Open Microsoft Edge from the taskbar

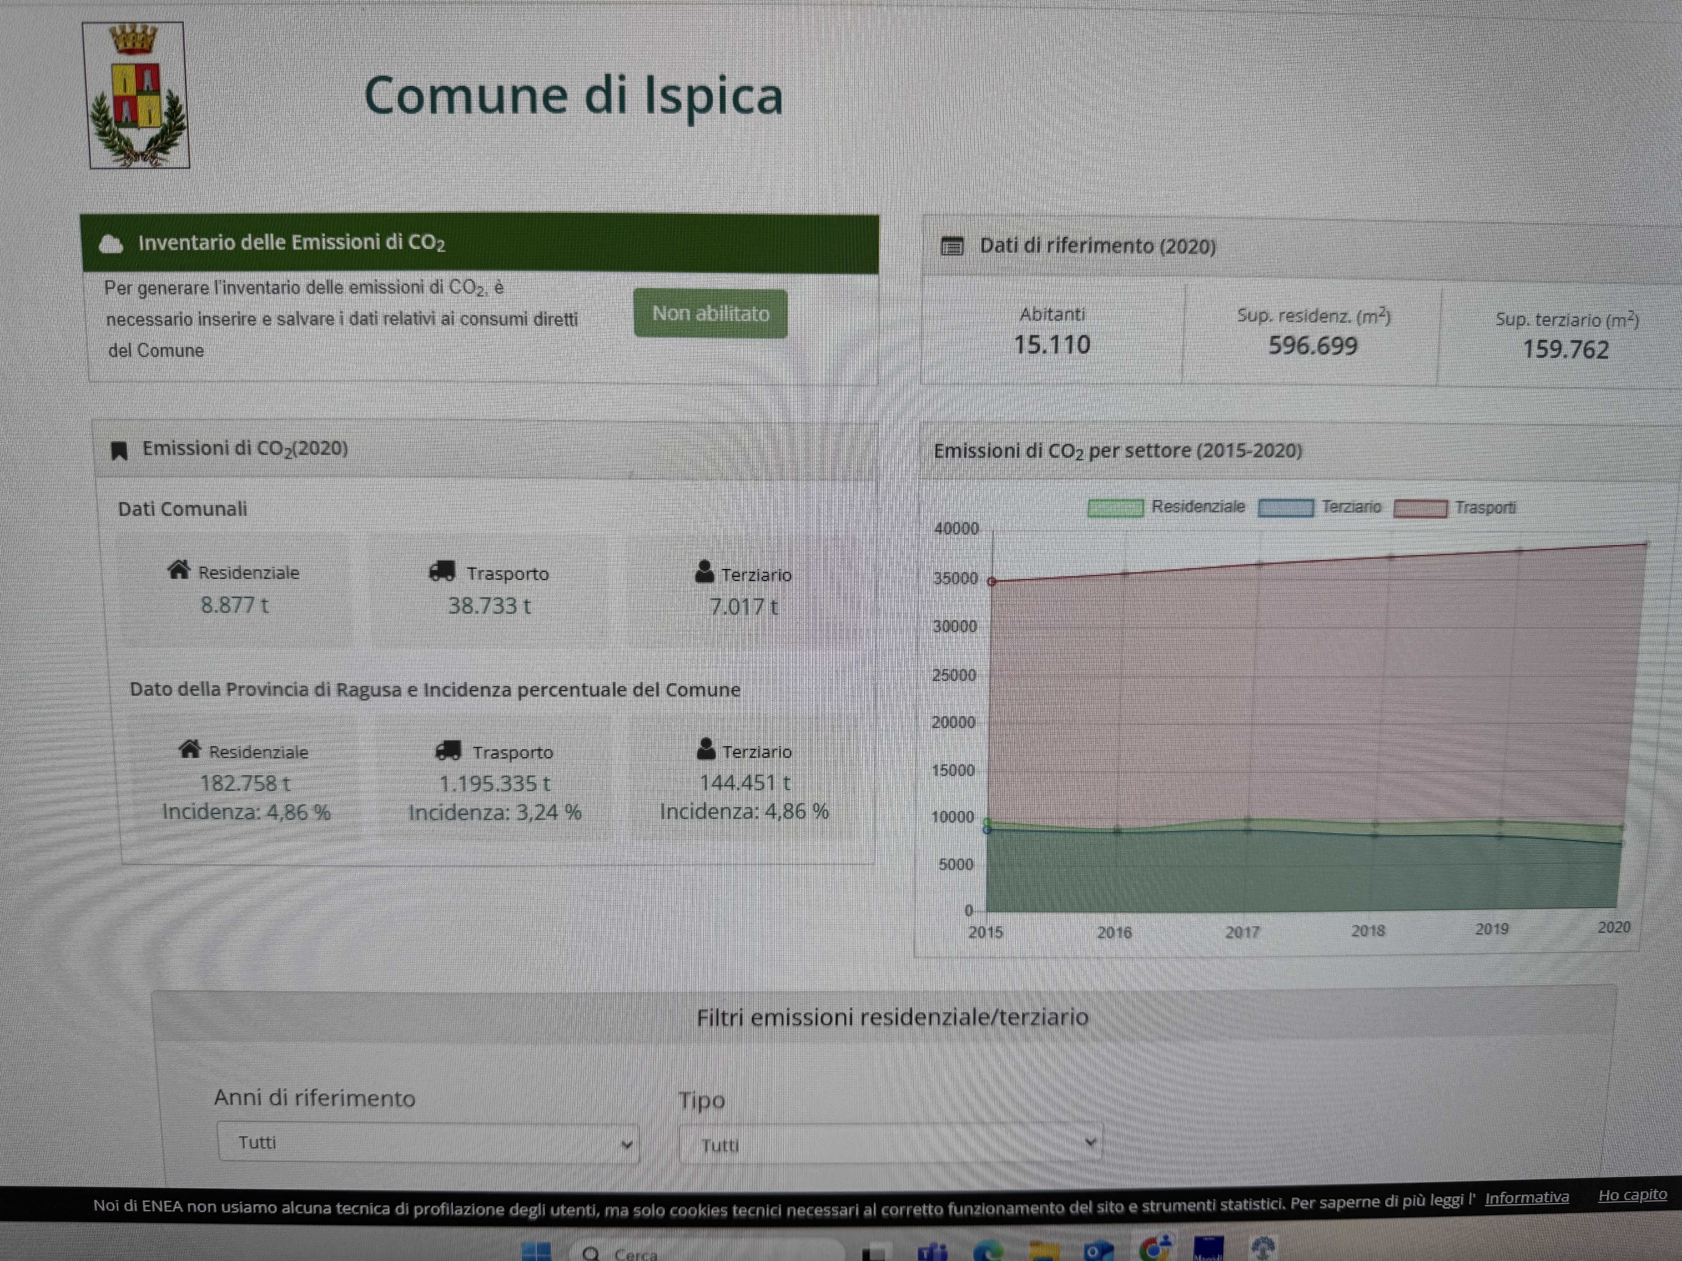pyautogui.click(x=989, y=1250)
